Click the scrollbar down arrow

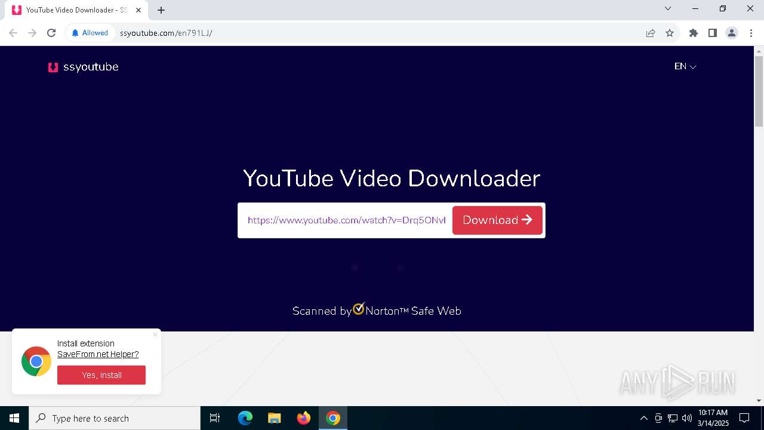pyautogui.click(x=759, y=401)
